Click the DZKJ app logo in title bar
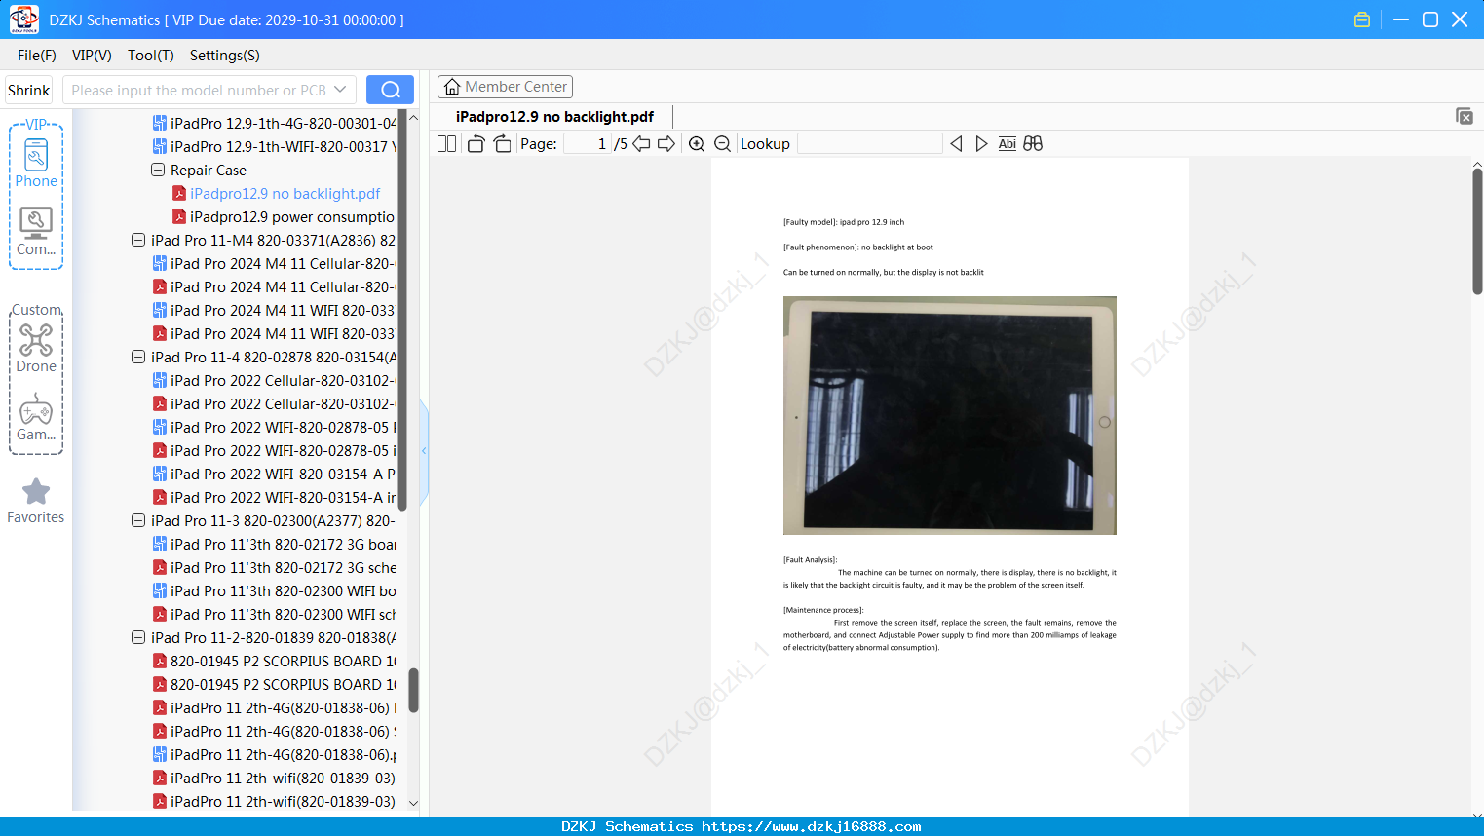Viewport: 1484px width, 836px height. click(23, 19)
